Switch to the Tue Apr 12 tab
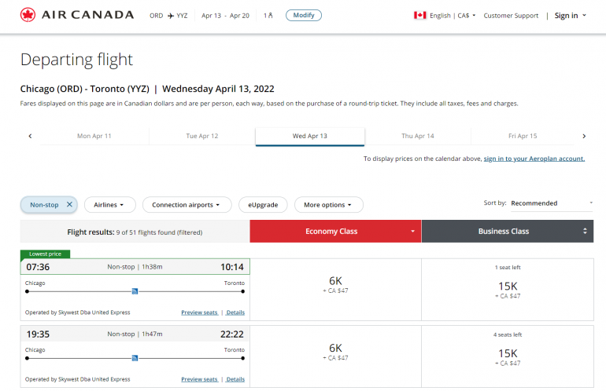Screen dimensions: 606x391 202,136
